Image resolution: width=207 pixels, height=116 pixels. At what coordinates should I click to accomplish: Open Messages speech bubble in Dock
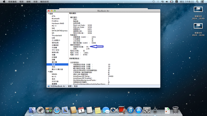pos(106,110)
